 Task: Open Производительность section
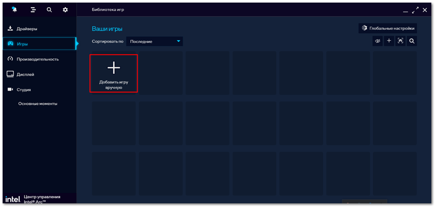pyautogui.click(x=39, y=59)
